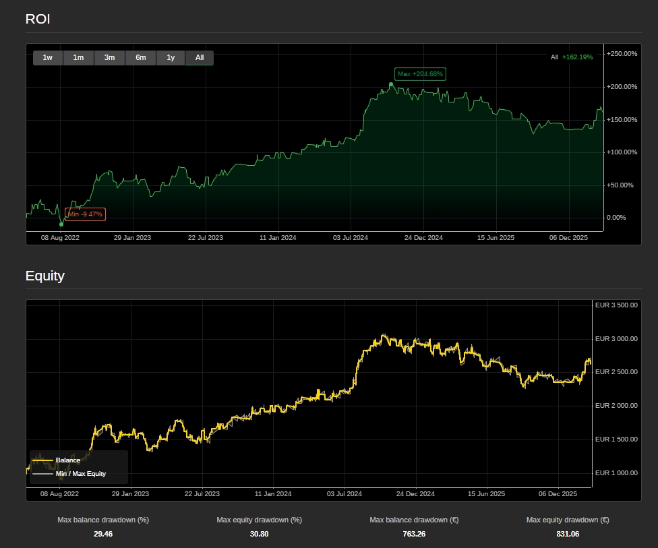Click the All +162.19% summary label
Image resolution: width=658 pixels, height=548 pixels.
pos(571,57)
